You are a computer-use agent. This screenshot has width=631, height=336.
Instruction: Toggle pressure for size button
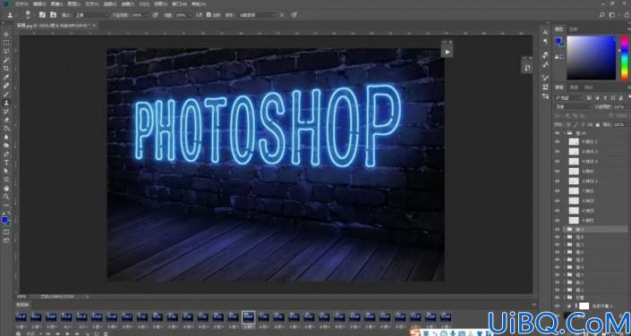coord(294,15)
